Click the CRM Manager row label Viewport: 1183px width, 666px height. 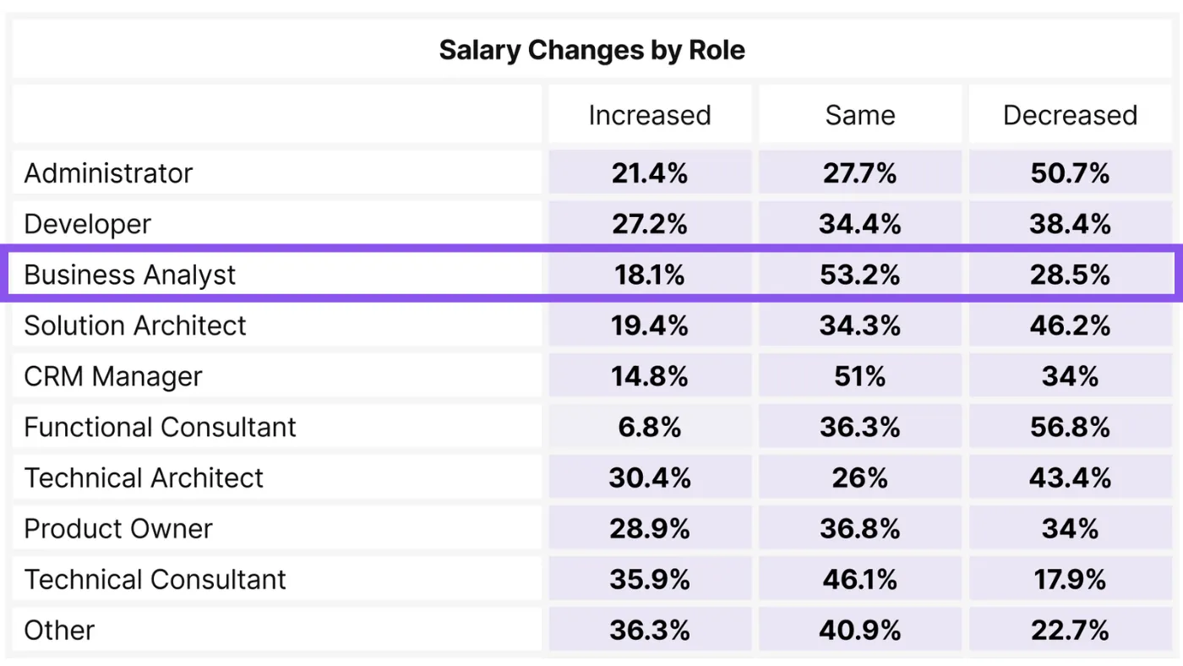click(x=113, y=376)
